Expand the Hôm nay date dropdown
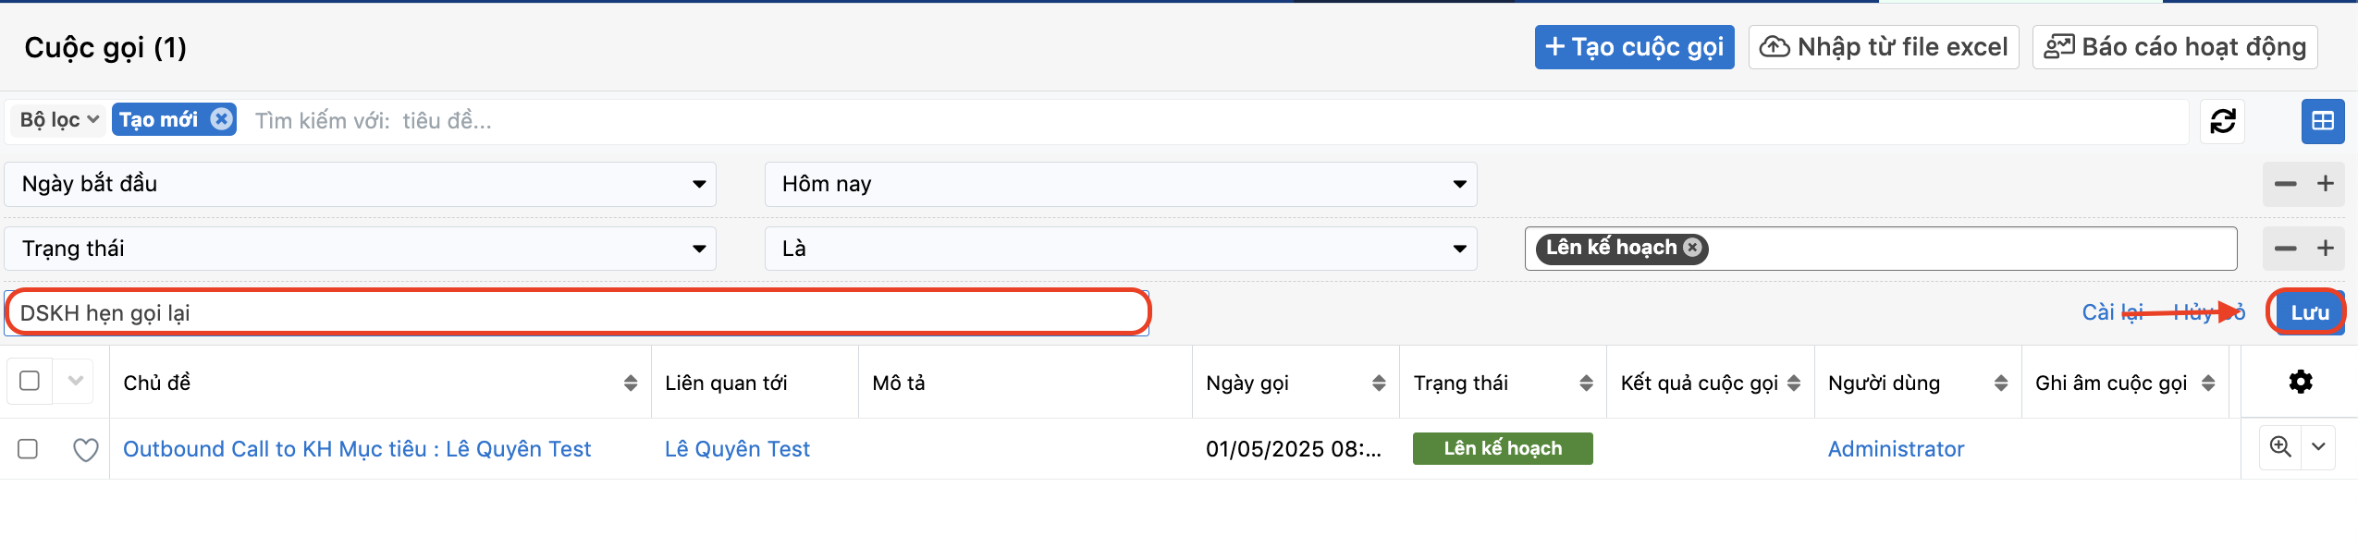Screen dimensions: 2358x560 (x=1120, y=184)
